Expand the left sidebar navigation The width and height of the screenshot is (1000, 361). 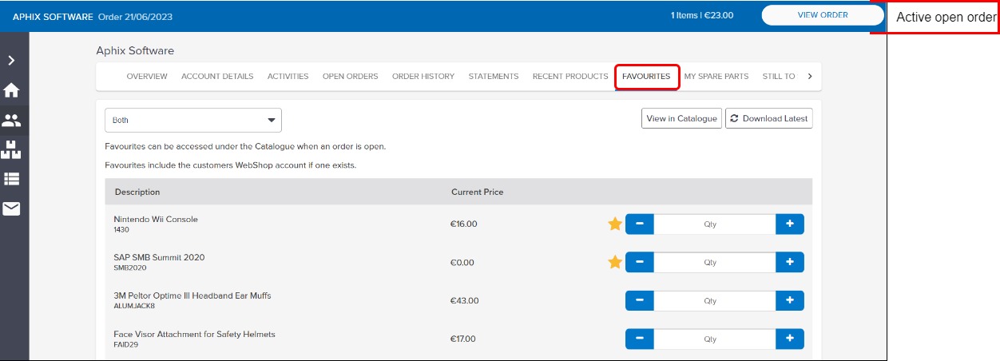coord(12,61)
